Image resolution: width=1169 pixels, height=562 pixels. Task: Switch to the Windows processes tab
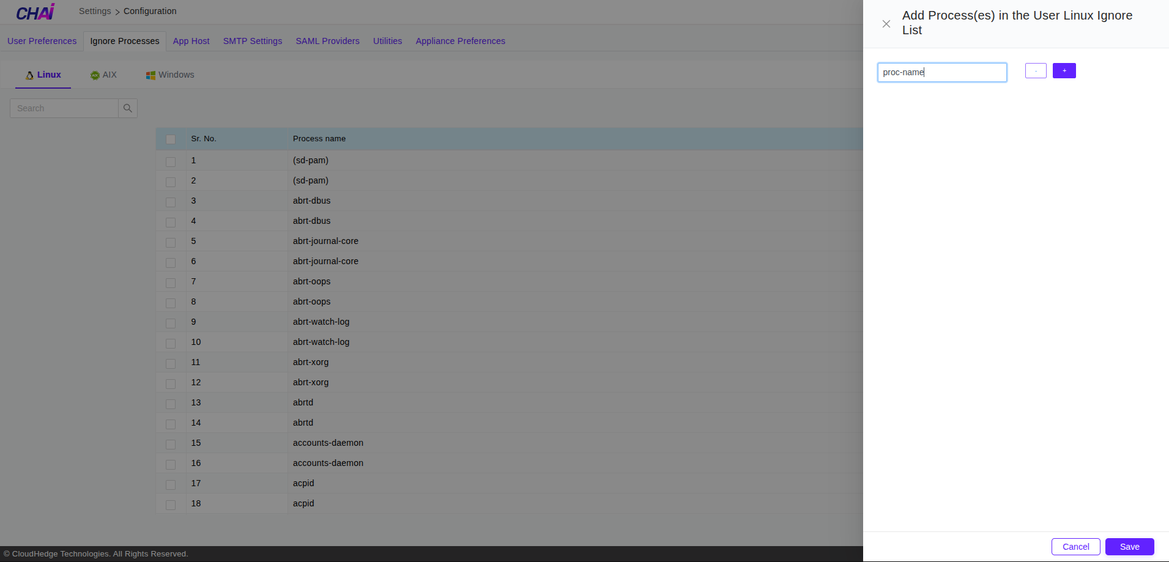pos(170,75)
